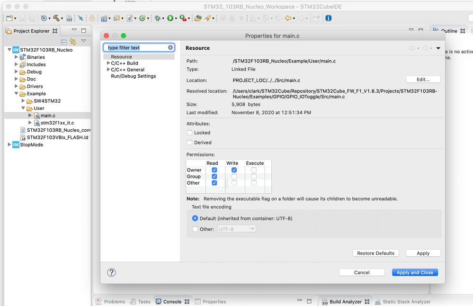
Task: Click the yellow Back navigation arrow
Action: pyautogui.click(x=288, y=18)
